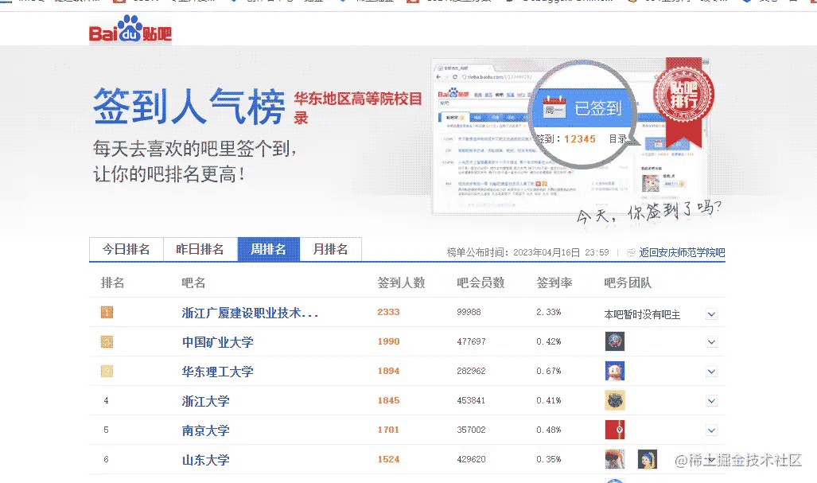817x483 pixels.
Task: Click the 签到率 column header
Action: point(554,282)
